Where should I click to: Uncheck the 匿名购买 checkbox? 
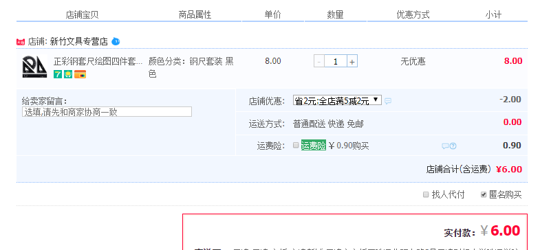tap(484, 194)
